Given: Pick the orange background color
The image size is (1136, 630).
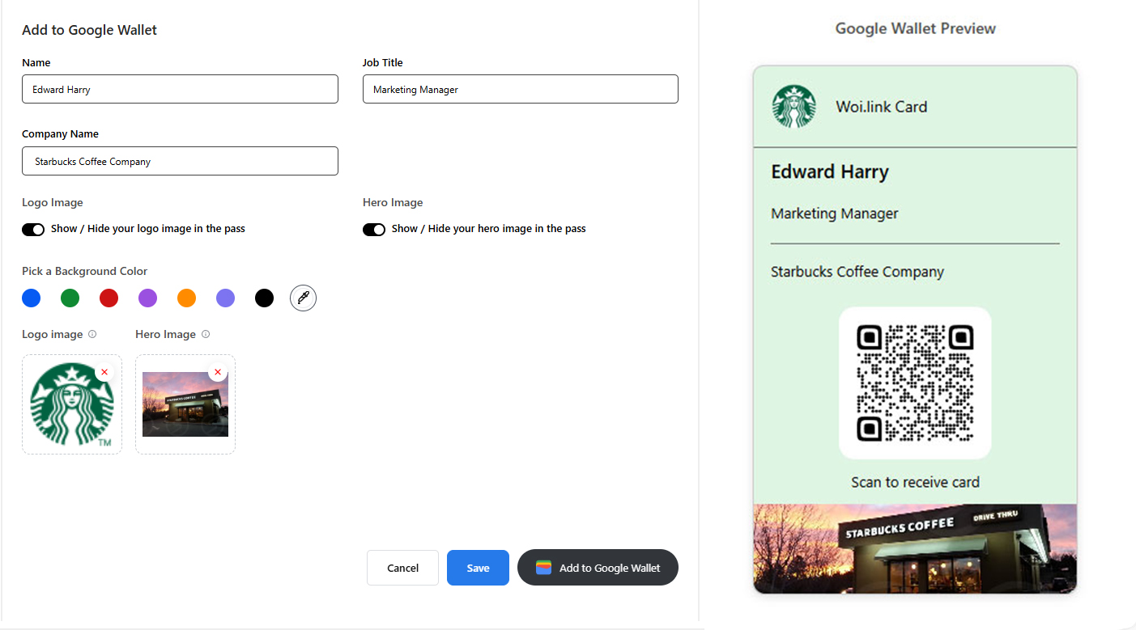Looking at the screenshot, I should (x=186, y=298).
